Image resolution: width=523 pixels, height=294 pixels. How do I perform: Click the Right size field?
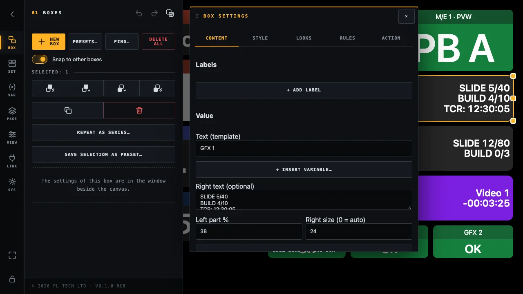tap(359, 232)
